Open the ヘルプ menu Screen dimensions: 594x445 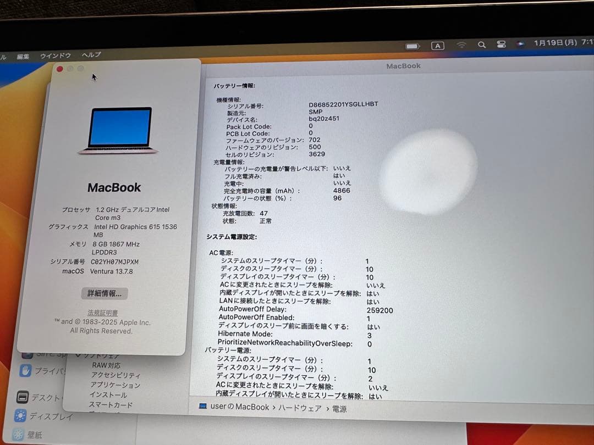coord(90,54)
